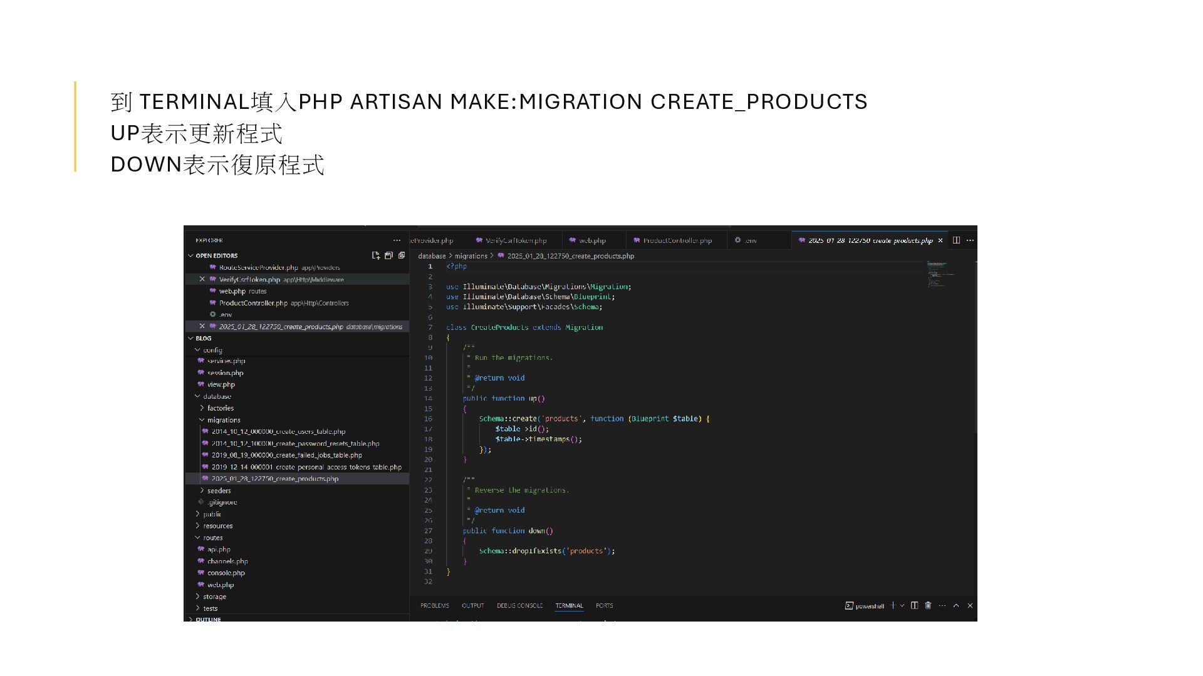Close the terminal panel

[970, 605]
